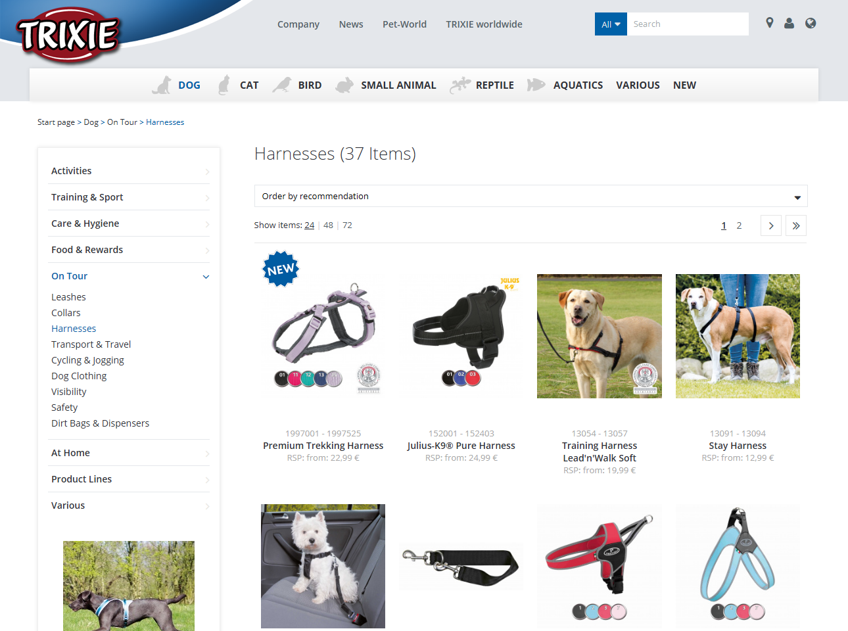Open Stay Harness product title
This screenshot has height=631, width=848.
[738, 446]
